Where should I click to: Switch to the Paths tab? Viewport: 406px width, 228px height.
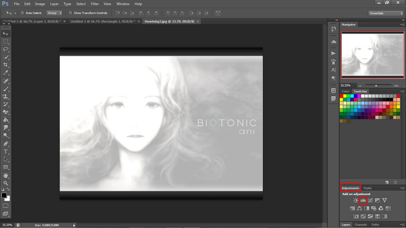[x=375, y=225]
